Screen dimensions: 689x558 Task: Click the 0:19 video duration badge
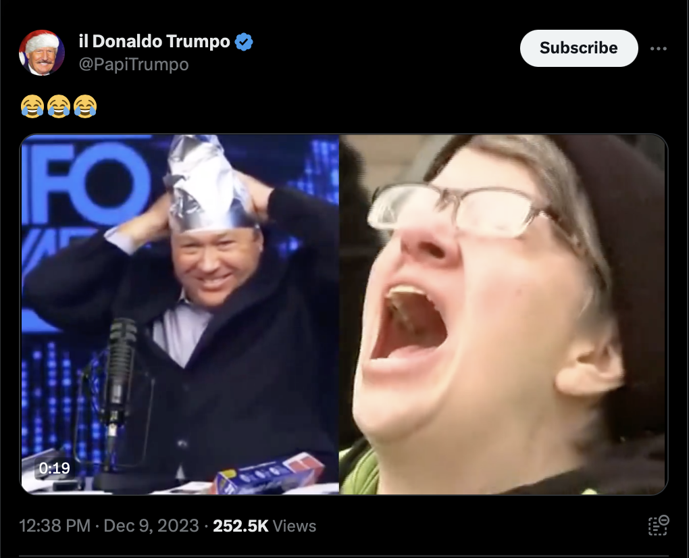(x=55, y=468)
